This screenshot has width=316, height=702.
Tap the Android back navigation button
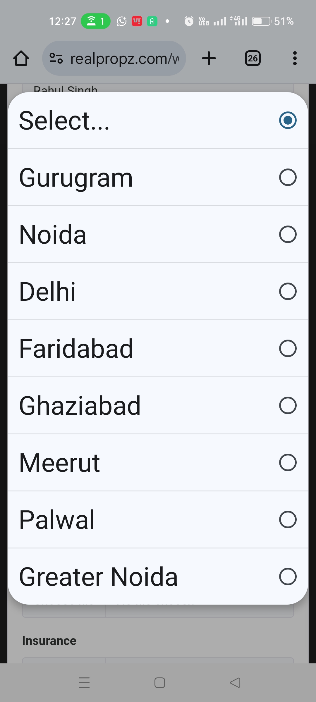[x=235, y=683]
